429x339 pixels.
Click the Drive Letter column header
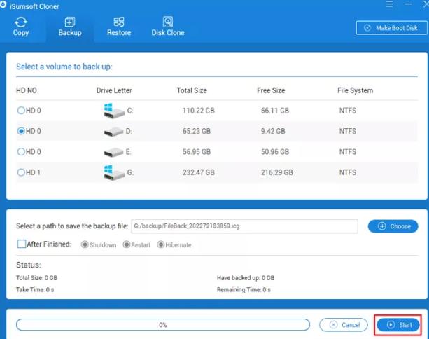point(114,90)
